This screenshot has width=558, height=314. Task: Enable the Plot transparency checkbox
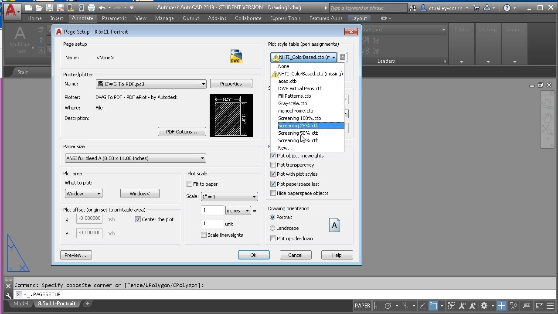[x=273, y=165]
